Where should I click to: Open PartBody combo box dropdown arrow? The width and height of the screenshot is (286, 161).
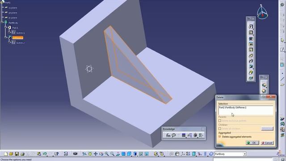[244, 154]
